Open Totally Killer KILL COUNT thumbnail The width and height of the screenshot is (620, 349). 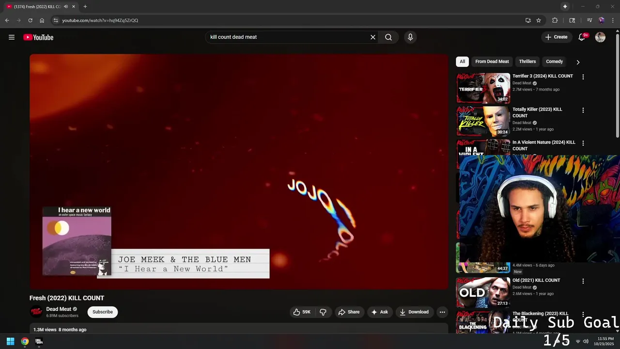click(483, 121)
